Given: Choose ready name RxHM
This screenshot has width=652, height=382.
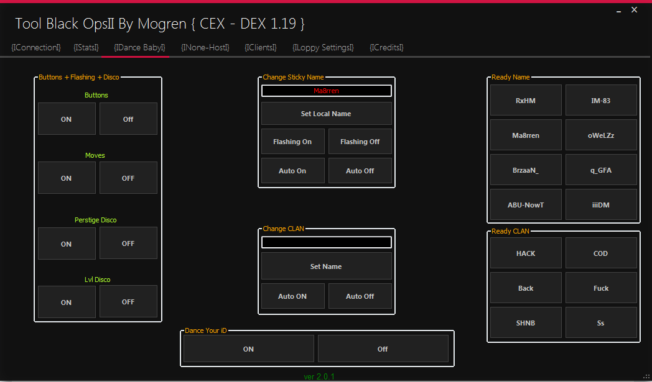Looking at the screenshot, I should pyautogui.click(x=526, y=100).
